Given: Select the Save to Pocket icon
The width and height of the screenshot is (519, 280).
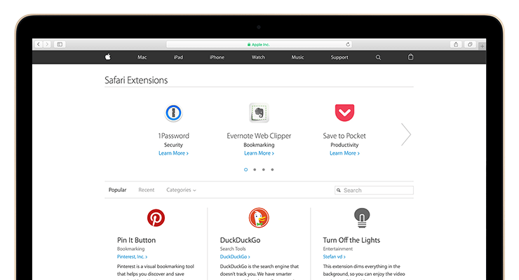Looking at the screenshot, I should [x=344, y=113].
